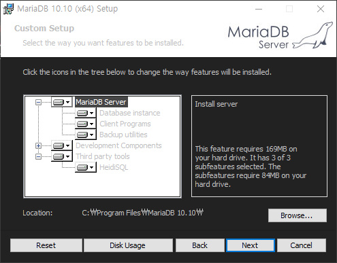This screenshot has height=263, width=337.
Task: Select the Client Programs tree item
Action: tap(125, 124)
